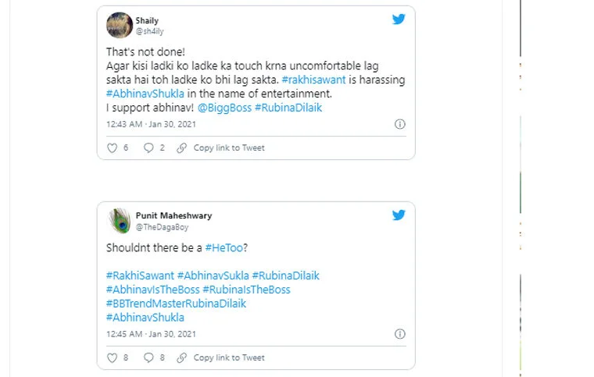
Task: Open the info icon on Shaily's tweet
Action: (x=399, y=124)
